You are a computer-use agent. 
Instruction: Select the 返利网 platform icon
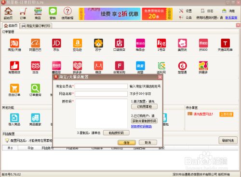click(161, 68)
